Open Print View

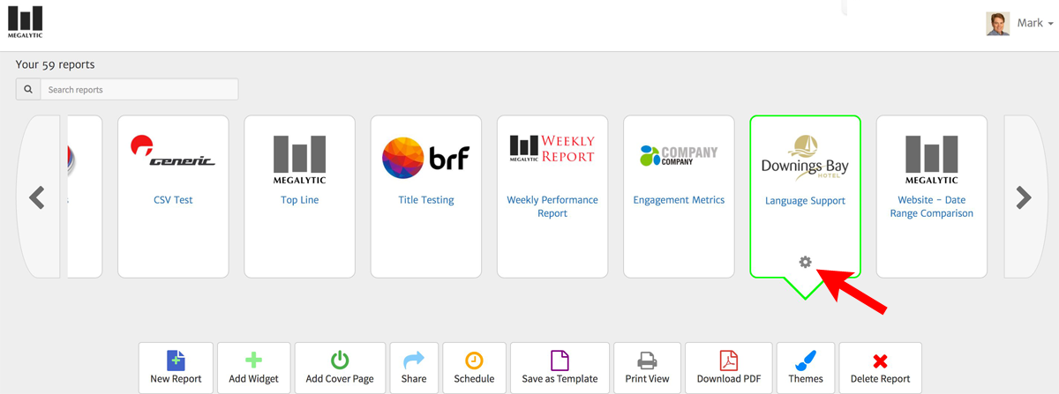tap(647, 368)
